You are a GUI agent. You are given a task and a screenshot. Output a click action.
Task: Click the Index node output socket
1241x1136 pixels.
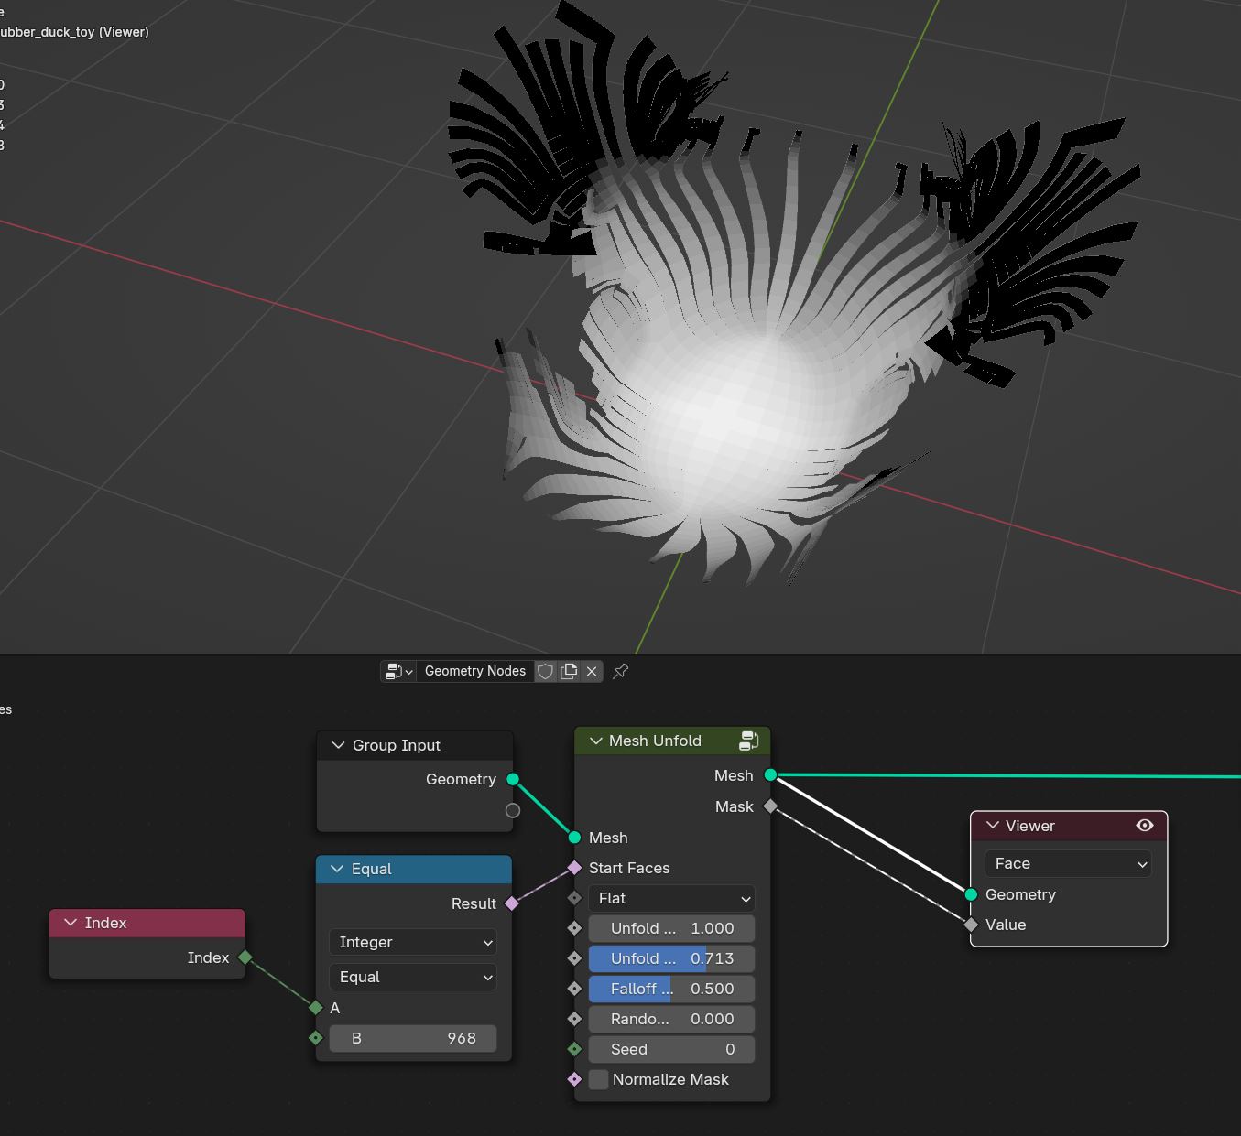(245, 957)
